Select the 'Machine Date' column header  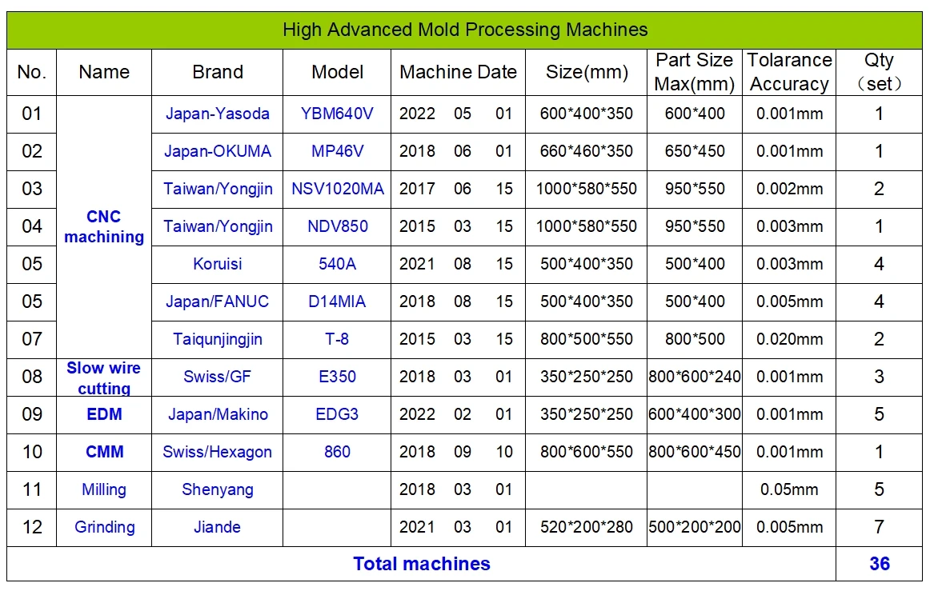coord(458,72)
